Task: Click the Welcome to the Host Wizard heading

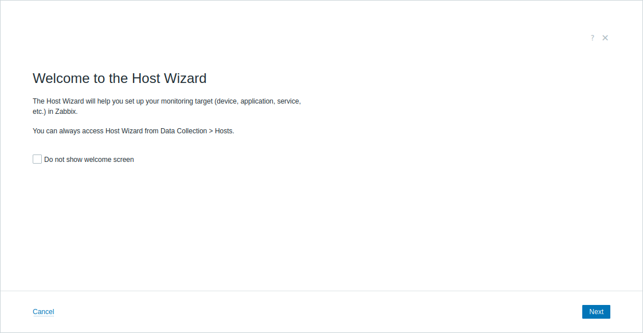Action: click(120, 78)
